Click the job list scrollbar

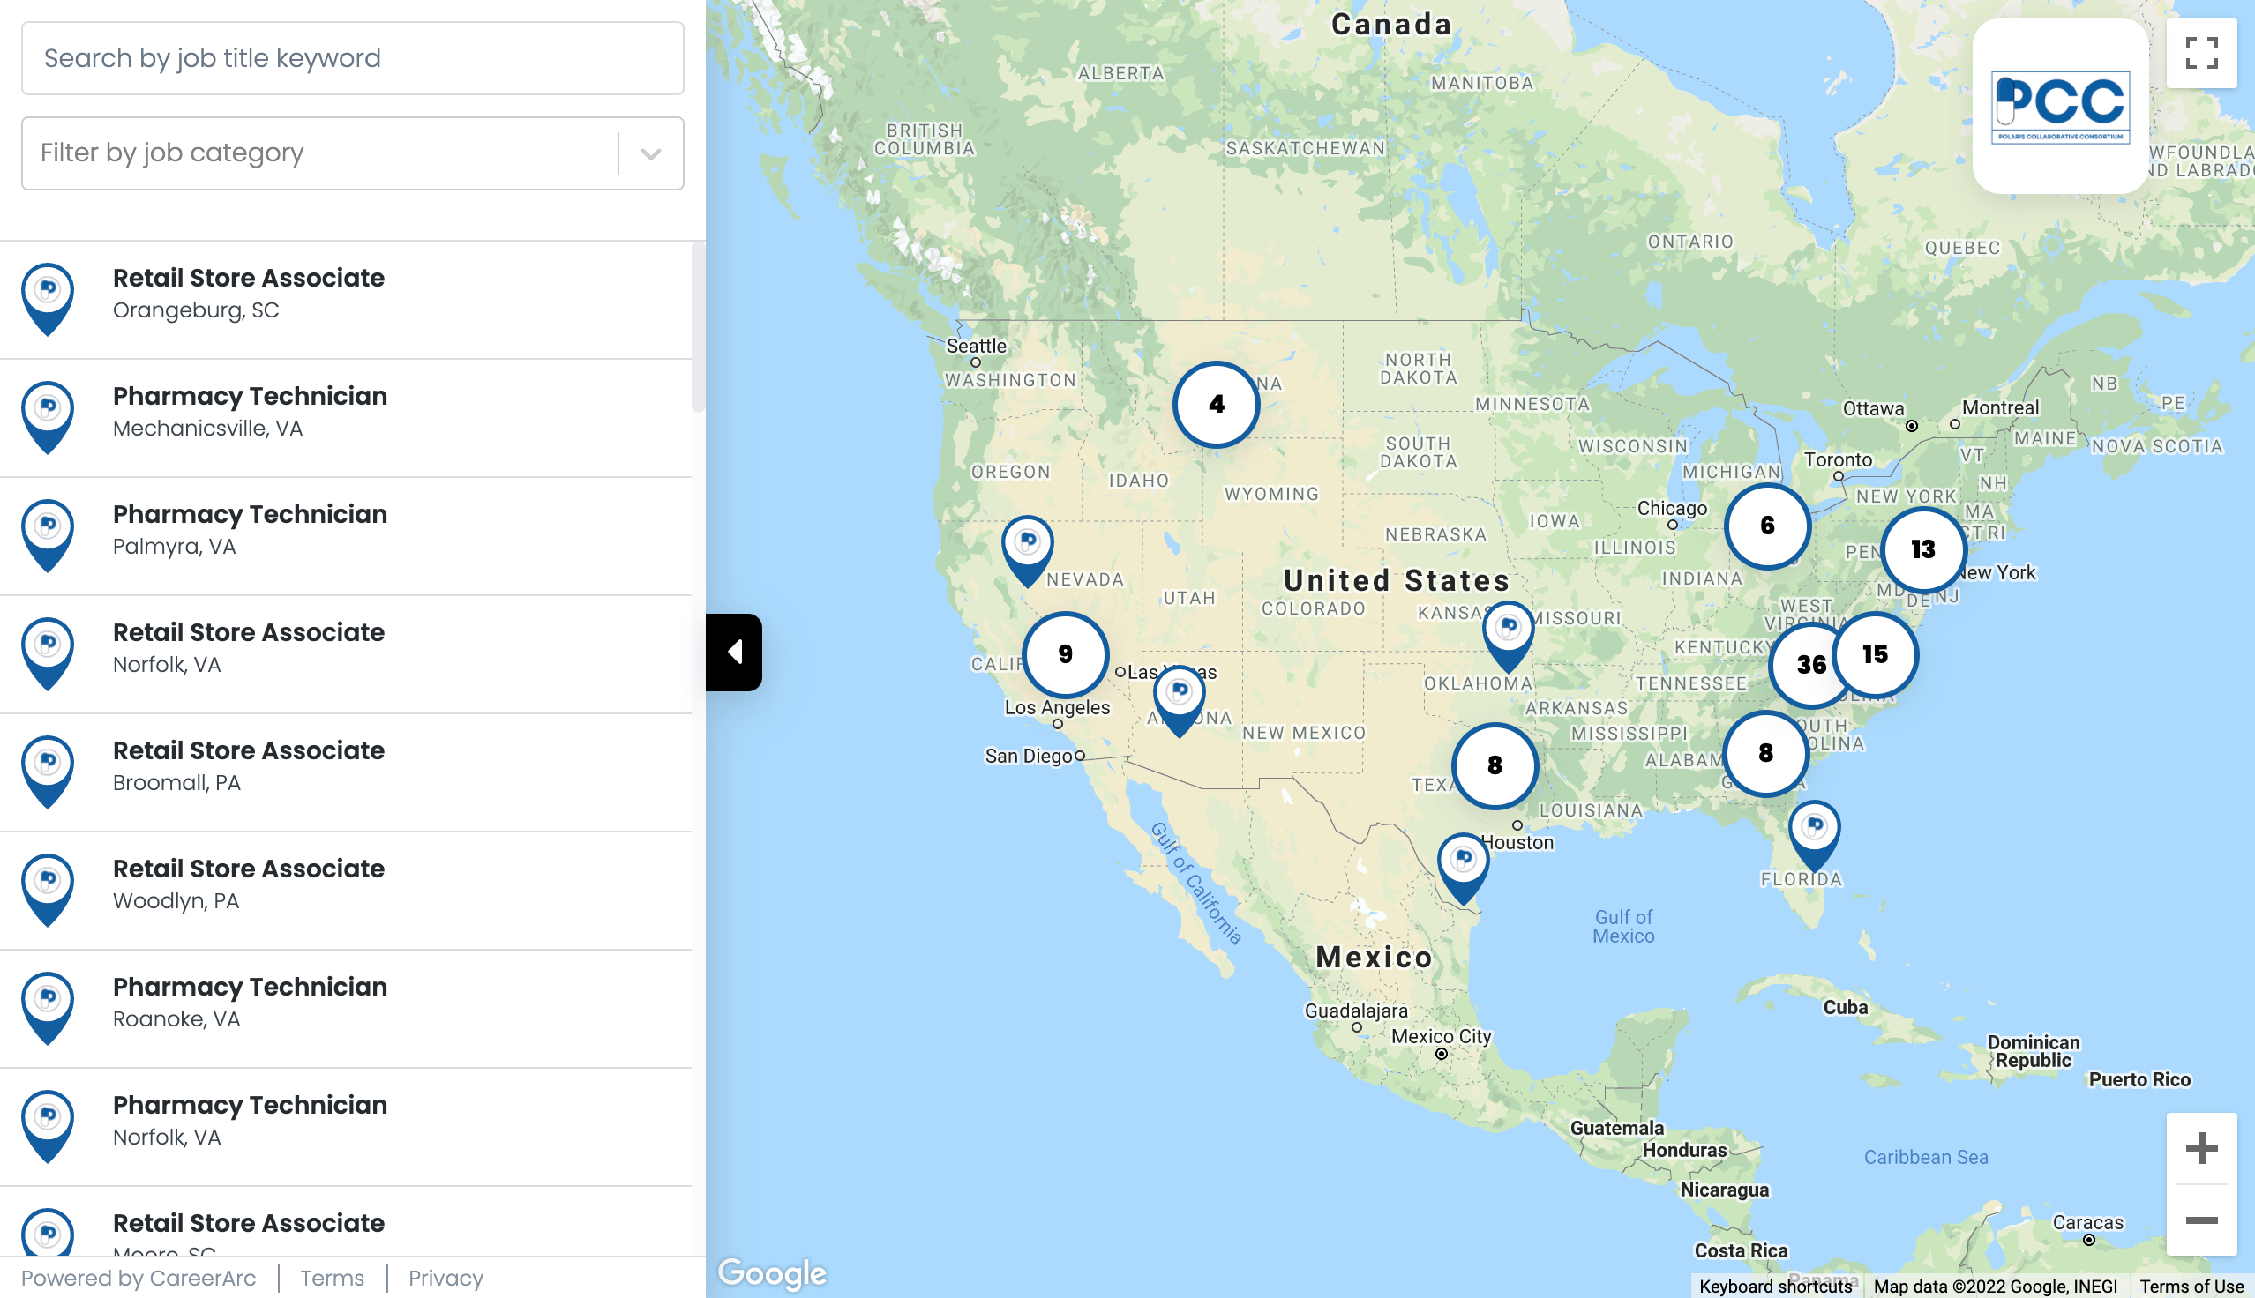point(698,327)
